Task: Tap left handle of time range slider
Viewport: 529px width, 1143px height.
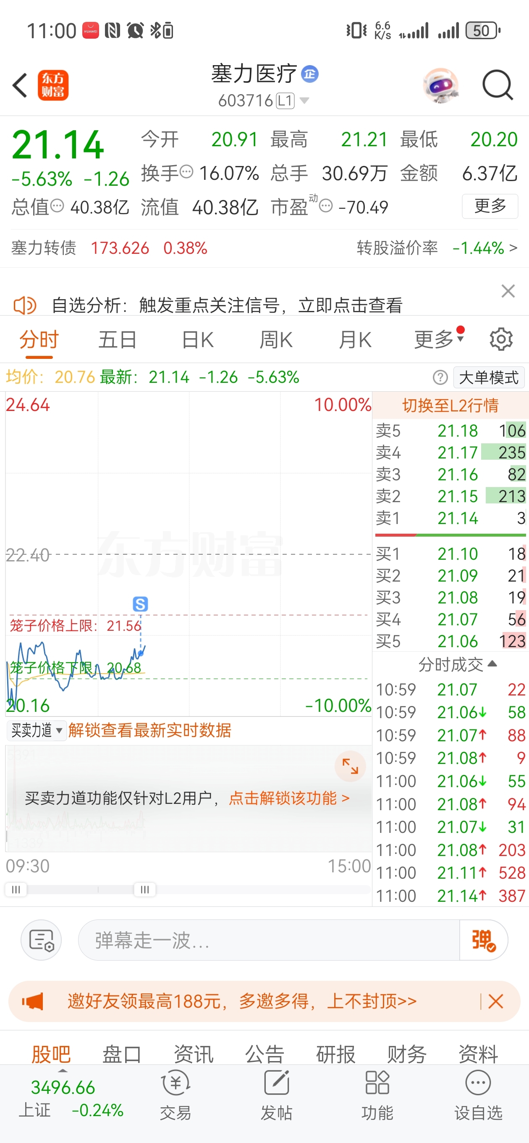Action: 16,889
